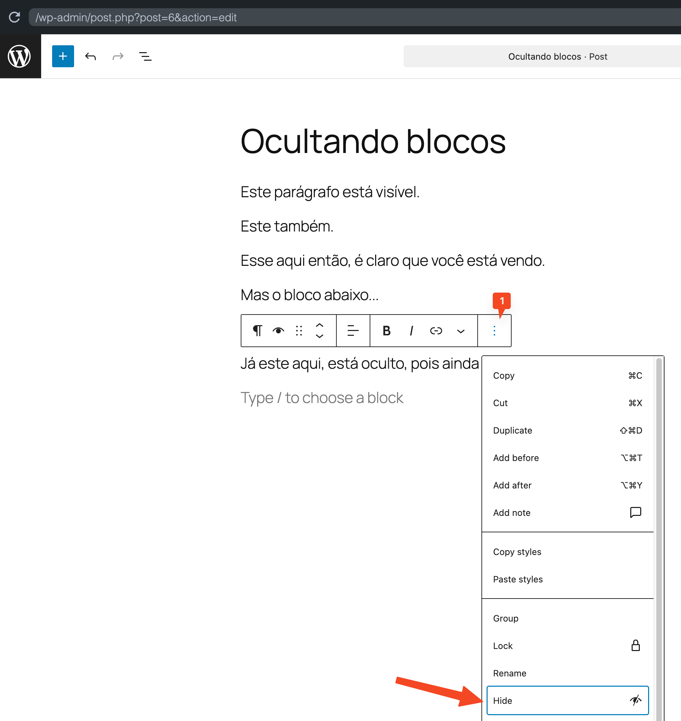Open the Document Overview list view icon
This screenshot has width=681, height=721.
pyautogui.click(x=145, y=56)
